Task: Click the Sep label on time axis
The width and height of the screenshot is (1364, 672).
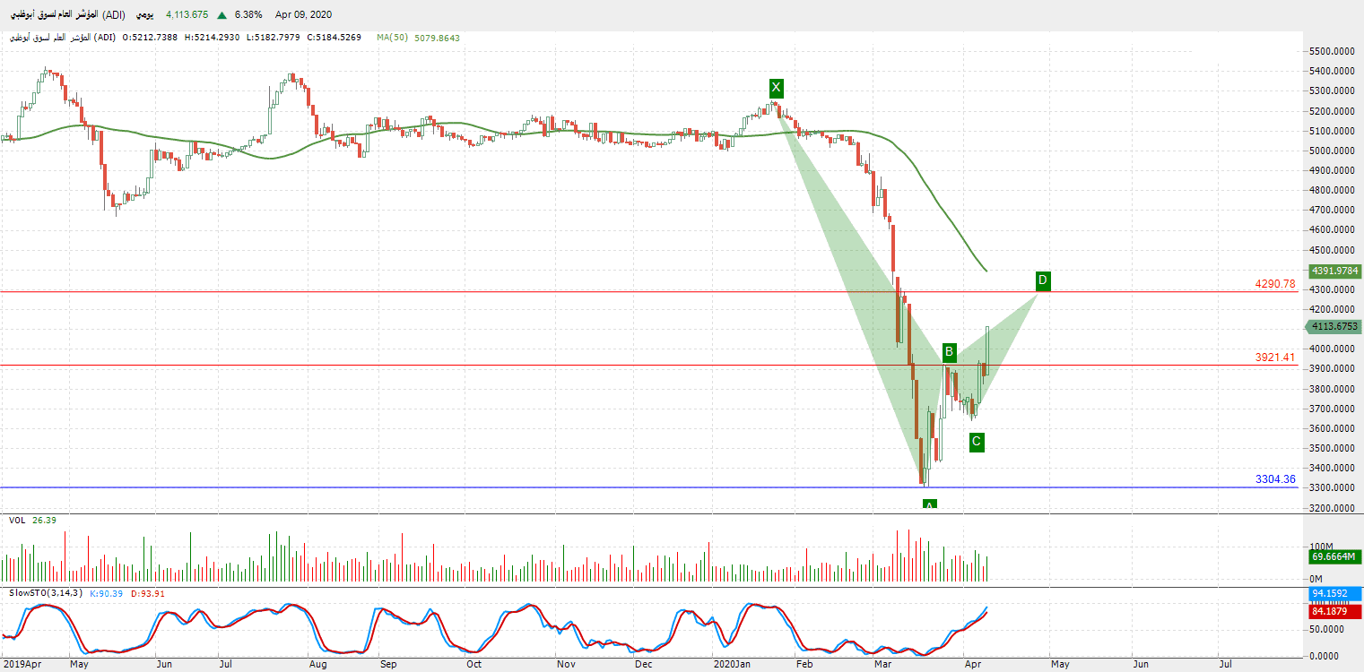Action: click(387, 665)
